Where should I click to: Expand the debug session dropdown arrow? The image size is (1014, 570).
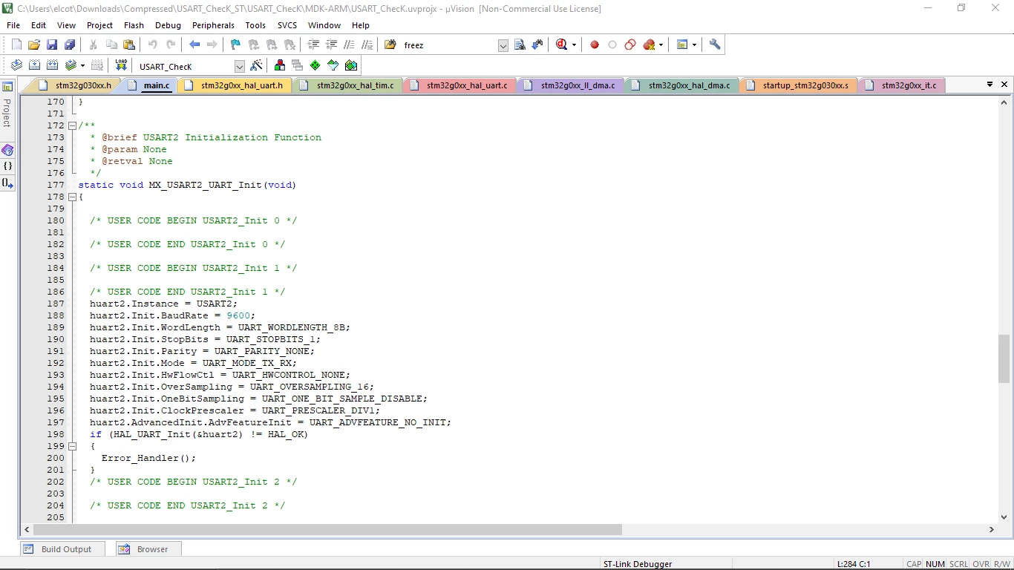574,45
